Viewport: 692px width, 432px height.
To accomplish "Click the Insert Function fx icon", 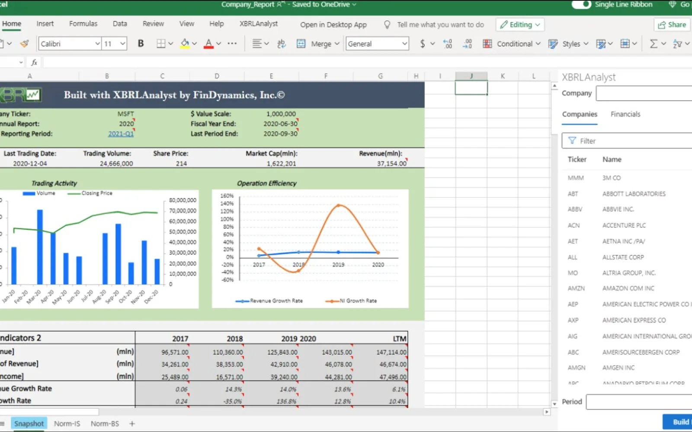I will point(34,63).
